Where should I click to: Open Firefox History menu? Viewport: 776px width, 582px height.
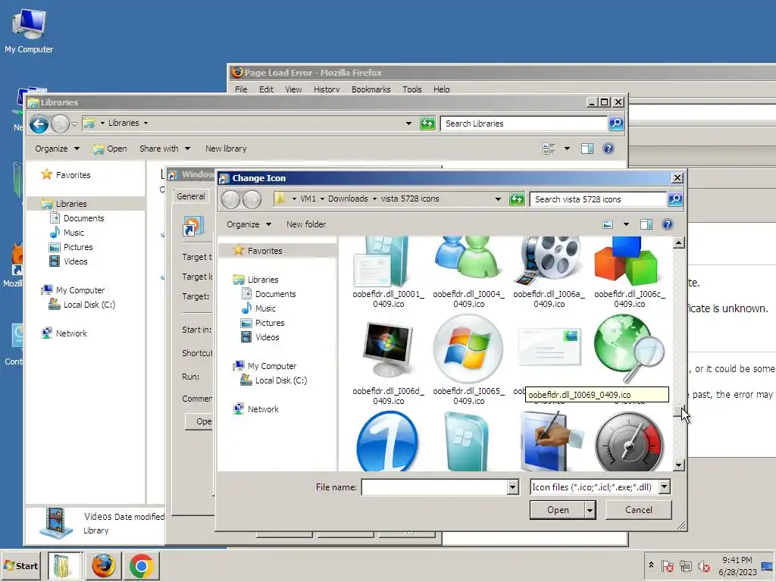(327, 89)
